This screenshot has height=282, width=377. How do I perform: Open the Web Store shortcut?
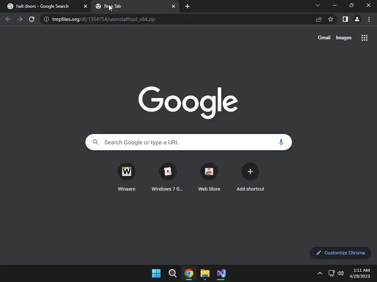point(209,177)
